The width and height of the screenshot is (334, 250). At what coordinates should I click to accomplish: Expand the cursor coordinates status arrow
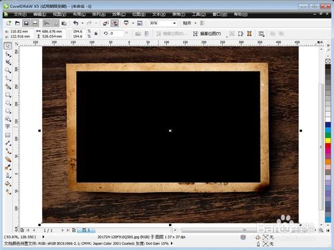(43, 237)
